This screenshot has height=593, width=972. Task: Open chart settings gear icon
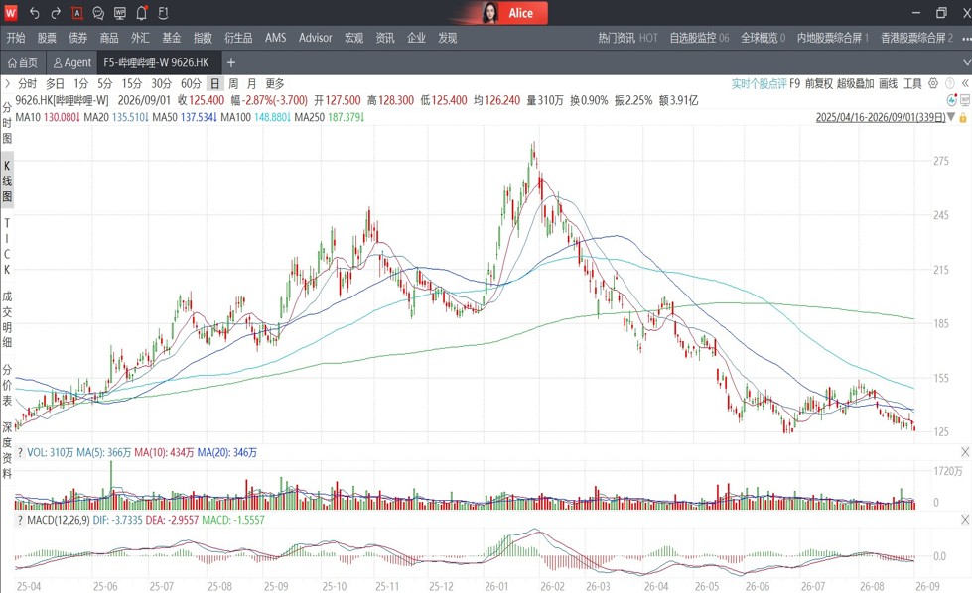933,83
